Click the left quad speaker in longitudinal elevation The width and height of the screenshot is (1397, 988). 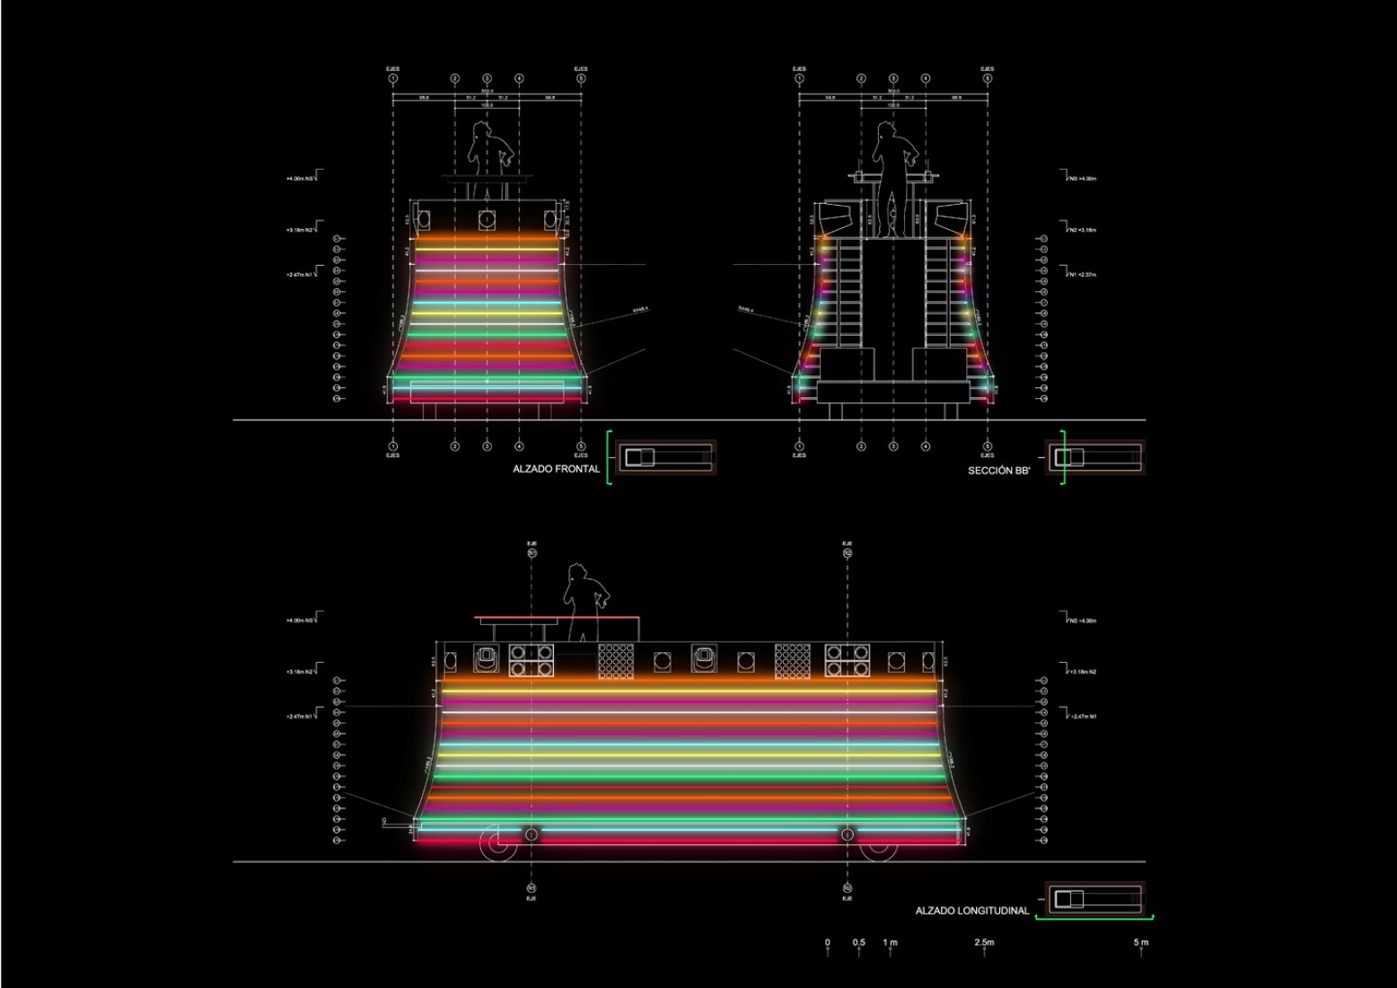coord(531,661)
